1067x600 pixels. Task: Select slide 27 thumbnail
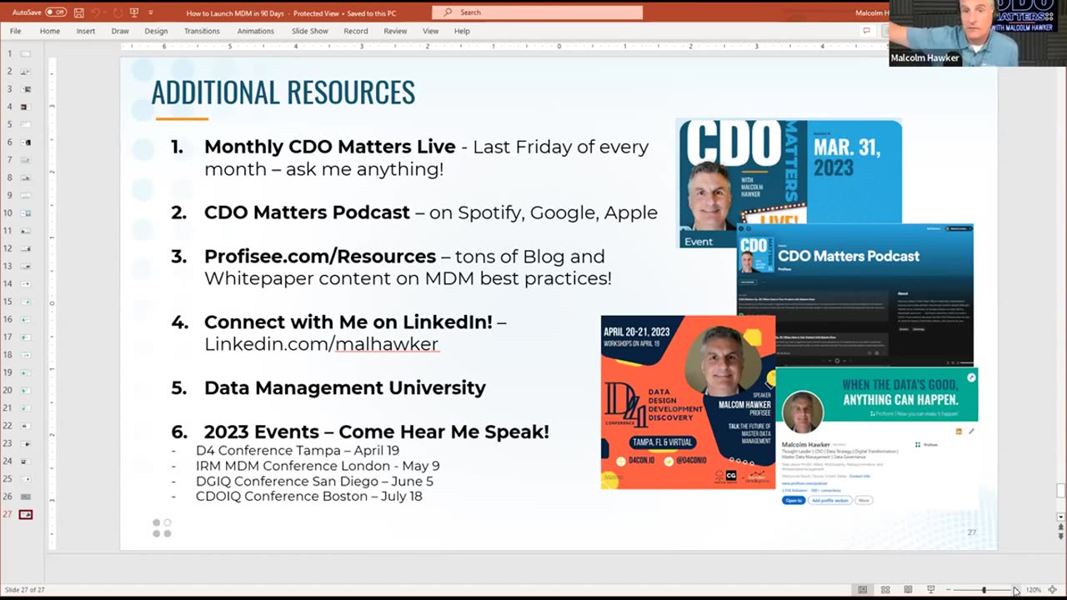(26, 514)
